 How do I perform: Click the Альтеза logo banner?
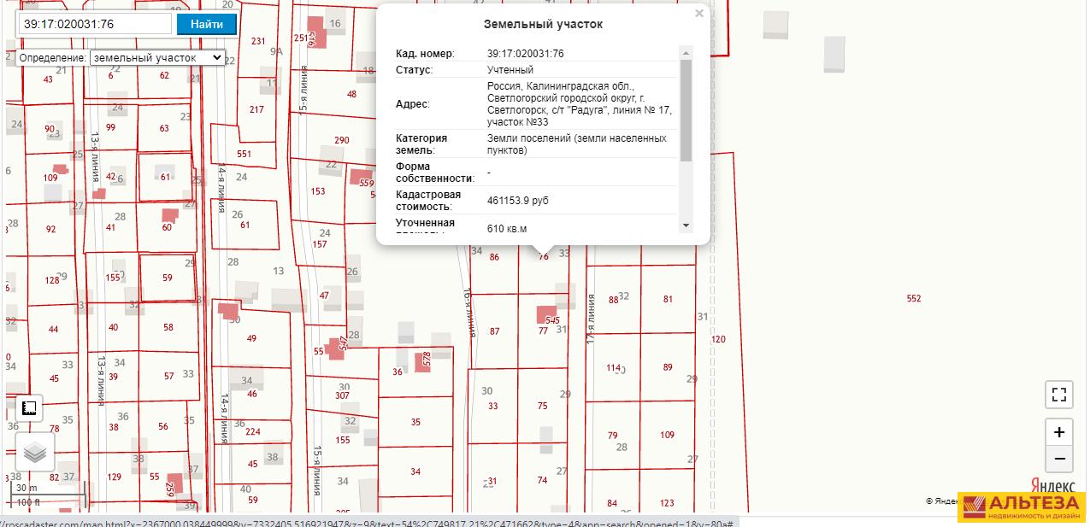tap(1022, 507)
